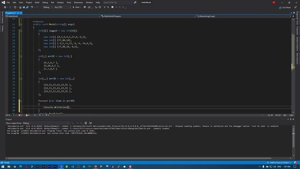The height and width of the screenshot is (169, 300).
Task: Collapse the arr2D outlining node
Action: tap(21, 56)
